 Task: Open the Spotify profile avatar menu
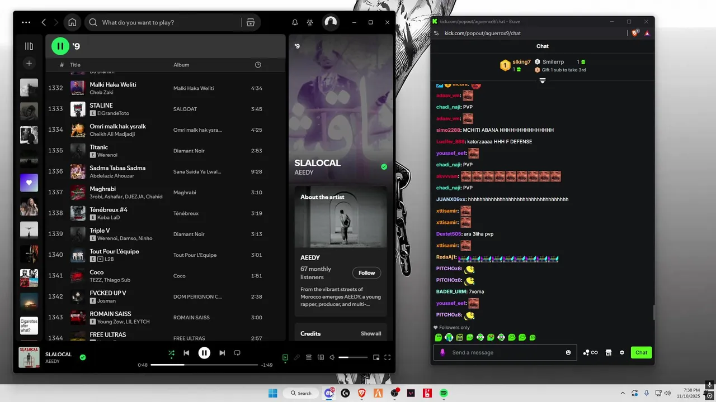331,22
